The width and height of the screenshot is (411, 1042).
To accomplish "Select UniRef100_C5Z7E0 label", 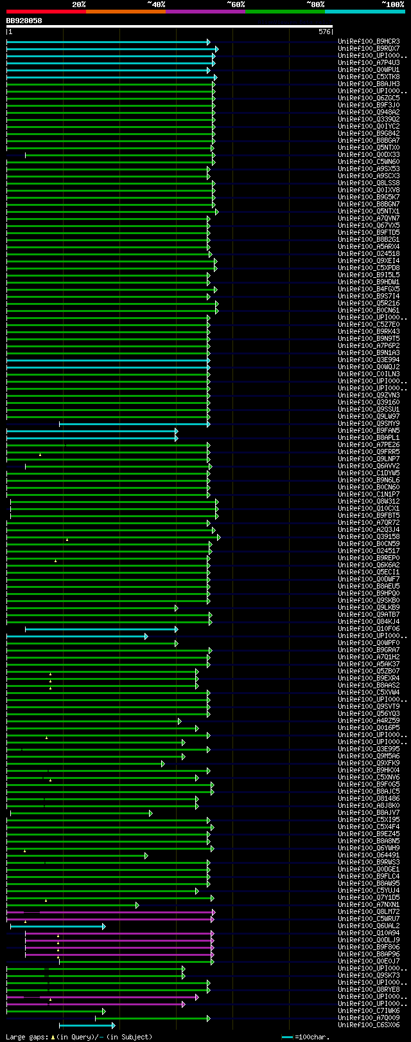I will pyautogui.click(x=369, y=325).
